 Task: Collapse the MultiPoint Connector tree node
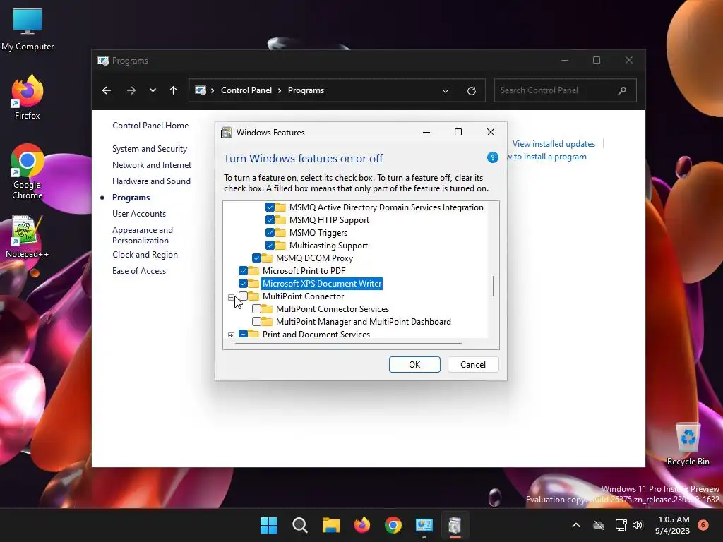point(231,297)
